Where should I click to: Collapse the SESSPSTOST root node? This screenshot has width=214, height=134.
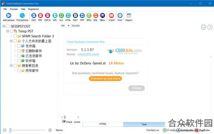(x=4, y=26)
